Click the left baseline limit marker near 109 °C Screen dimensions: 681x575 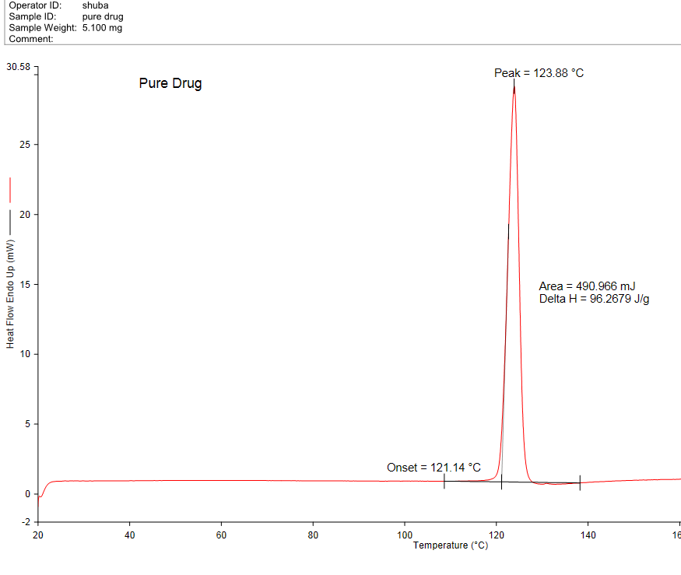[x=444, y=482]
